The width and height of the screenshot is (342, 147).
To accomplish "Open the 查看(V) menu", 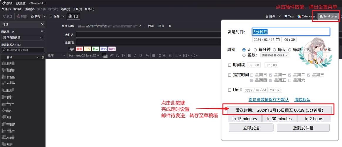I will click(30, 9).
